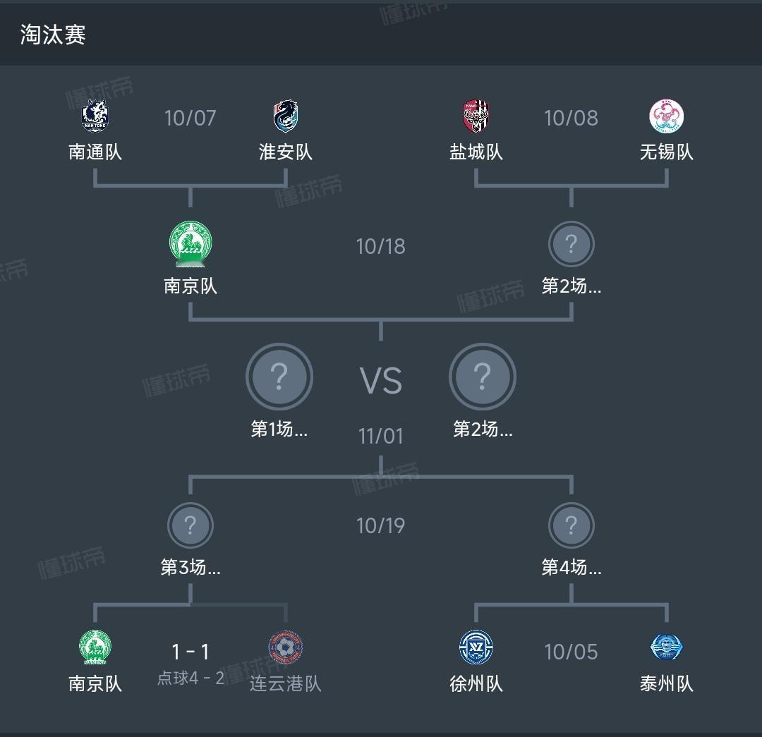Click the 第4场 winner placeholder icon
Screen dimensions: 762x737
[571, 525]
